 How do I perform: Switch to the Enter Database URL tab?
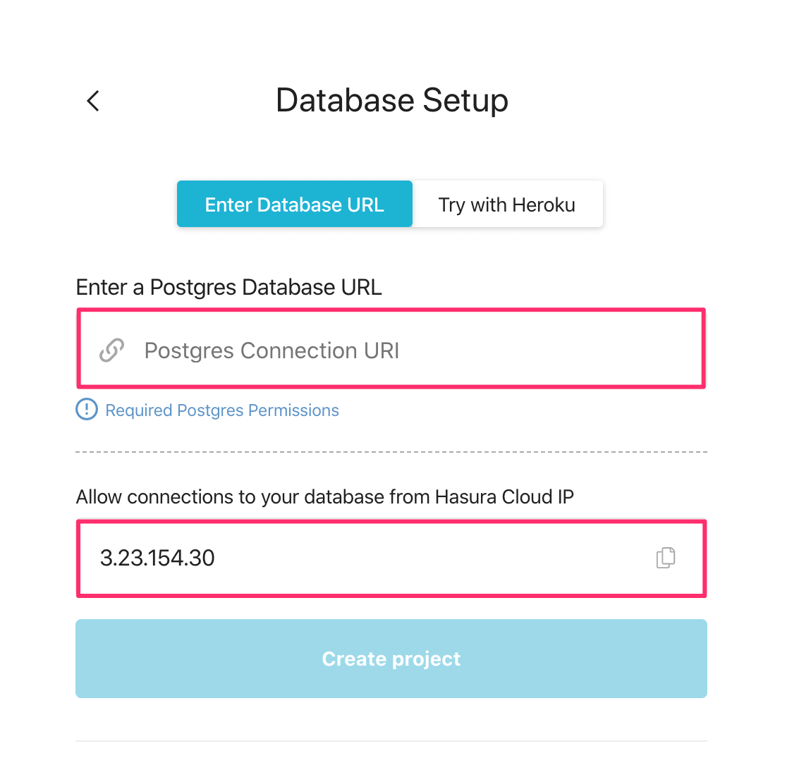pos(294,205)
